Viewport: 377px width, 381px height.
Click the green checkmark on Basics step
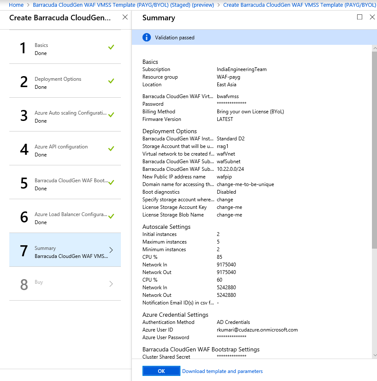111,47
